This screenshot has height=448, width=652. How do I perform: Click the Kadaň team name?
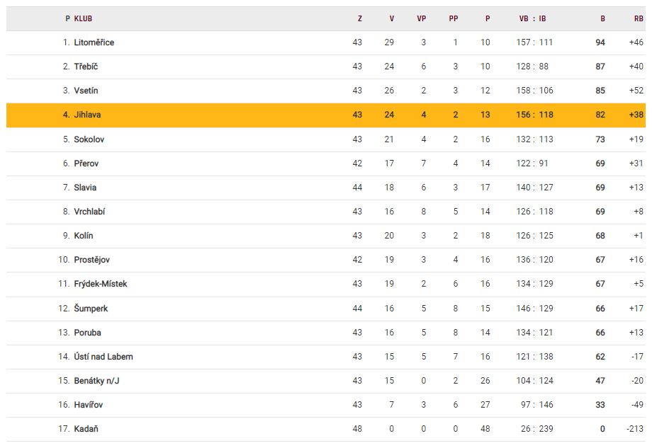click(x=85, y=429)
